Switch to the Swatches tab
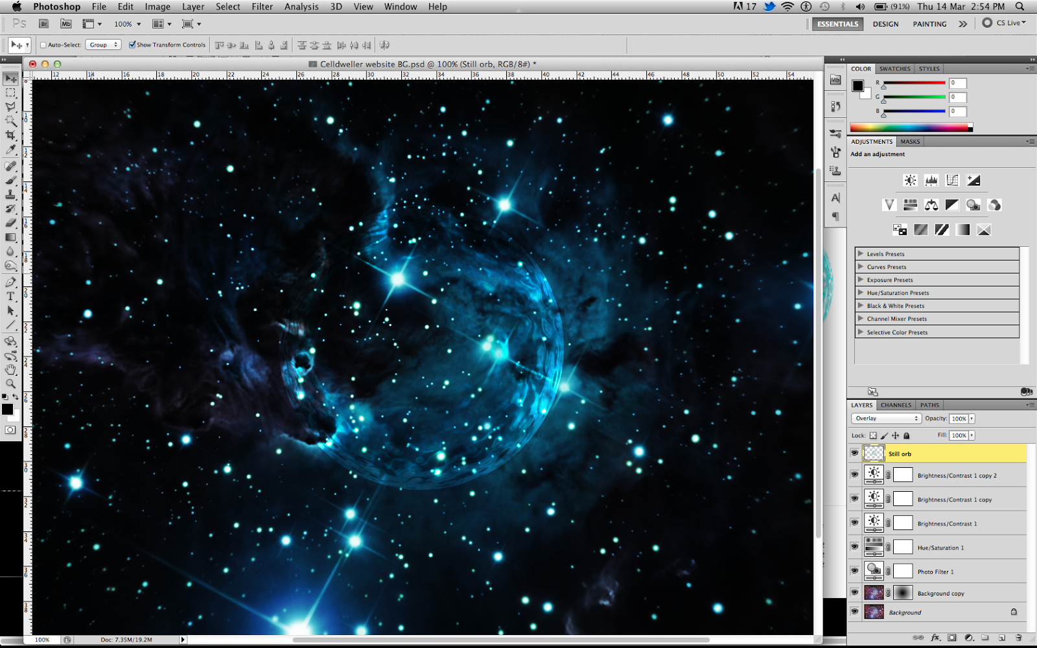Image resolution: width=1037 pixels, height=648 pixels. tap(894, 69)
